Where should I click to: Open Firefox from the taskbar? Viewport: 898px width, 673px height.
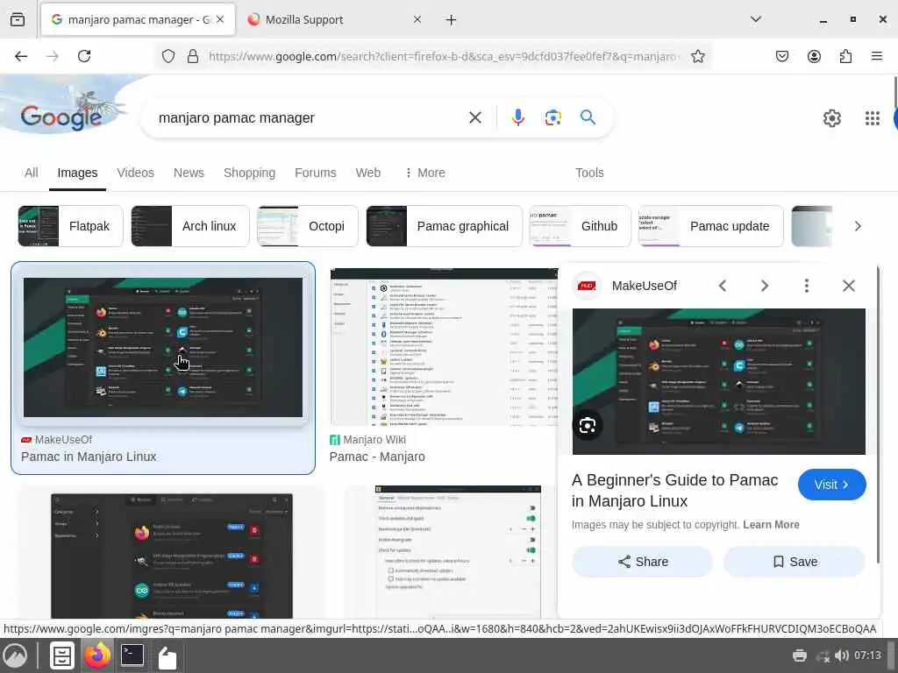(x=97, y=655)
